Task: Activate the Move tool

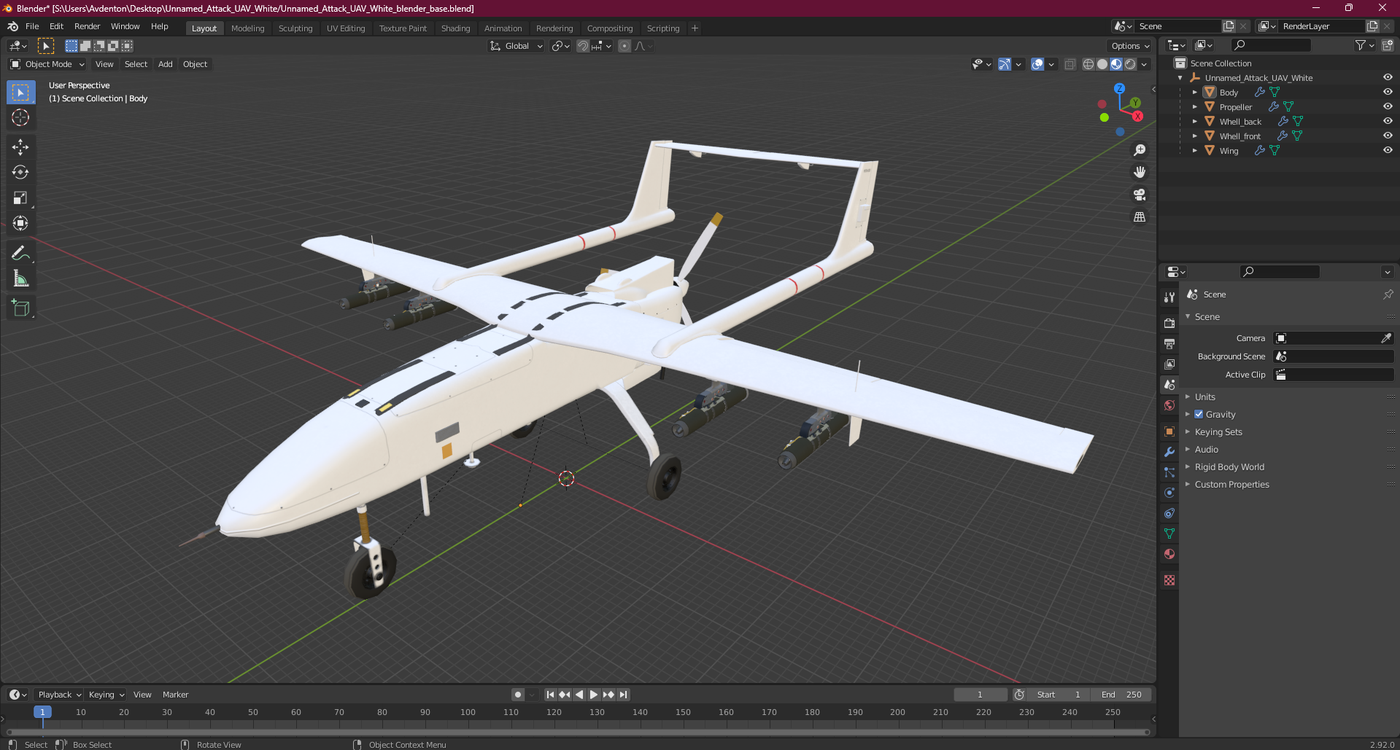Action: tap(20, 147)
